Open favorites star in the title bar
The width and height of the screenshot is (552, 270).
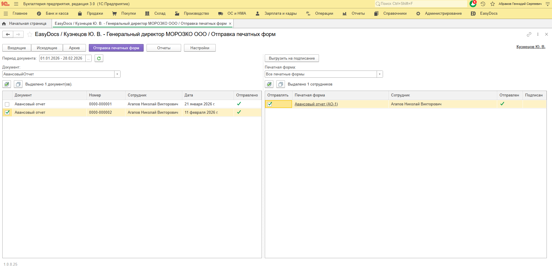click(493, 4)
